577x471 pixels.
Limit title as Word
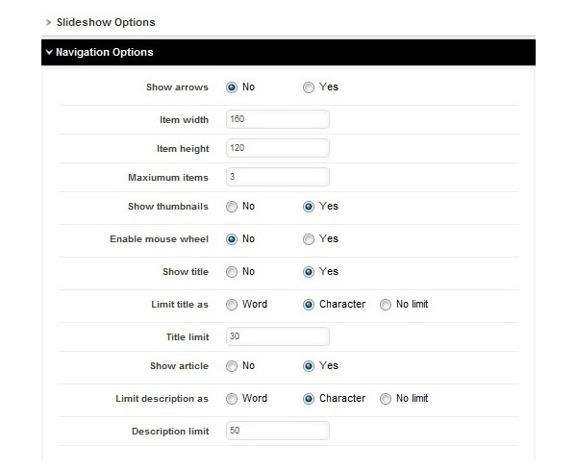(x=232, y=305)
